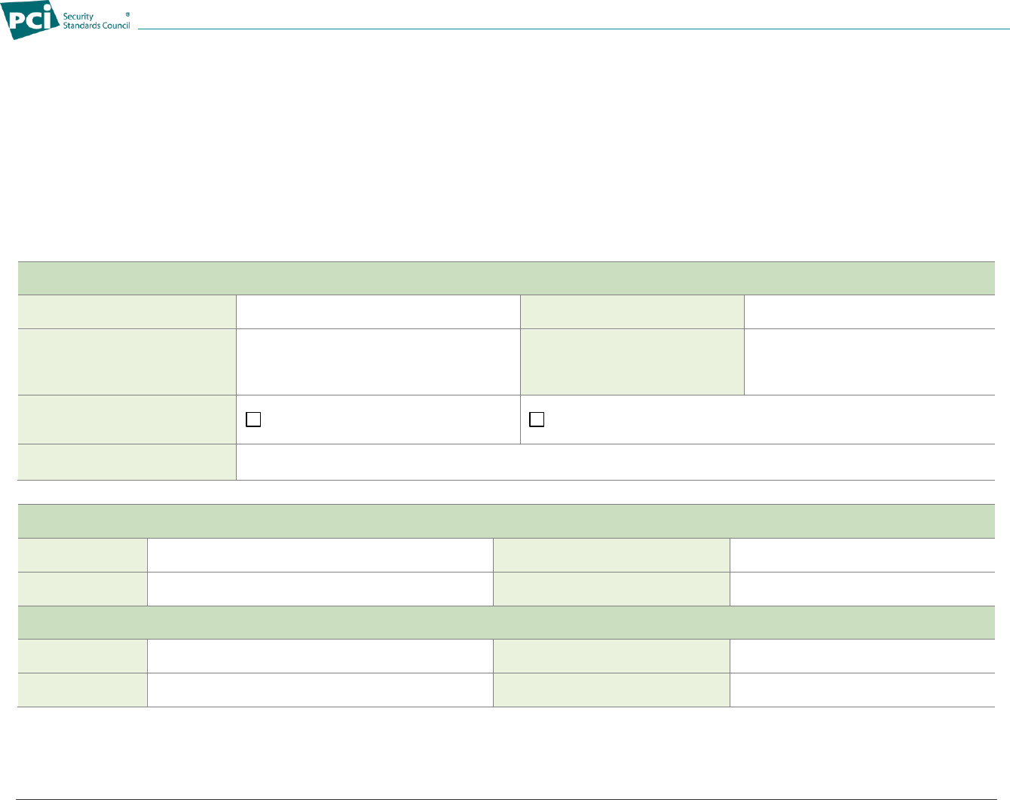Click the registered trademark symbol beside the logo
The image size is (1010, 800).
127,13
